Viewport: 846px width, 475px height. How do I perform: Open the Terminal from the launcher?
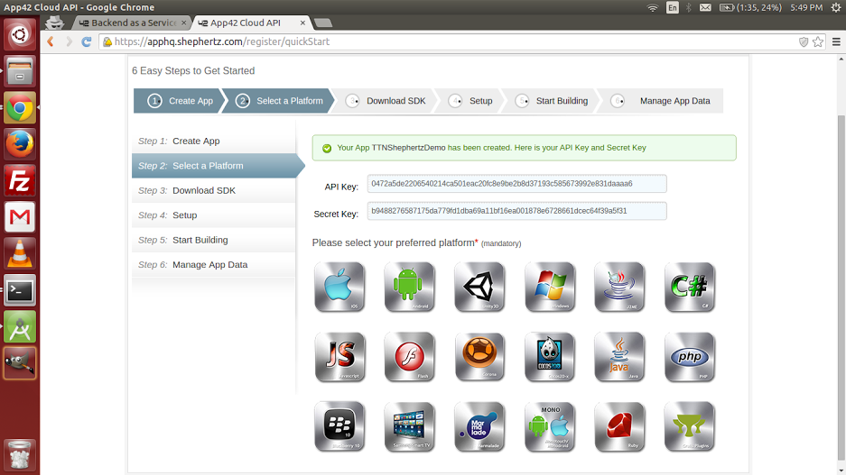[x=20, y=291]
